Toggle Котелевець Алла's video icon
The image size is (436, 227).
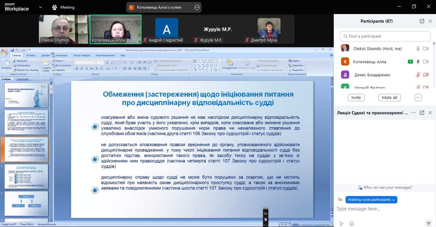[425, 62]
